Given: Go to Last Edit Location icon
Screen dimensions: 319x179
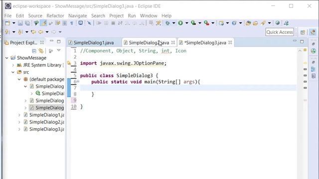Looking at the screenshot, I should point(33,32).
